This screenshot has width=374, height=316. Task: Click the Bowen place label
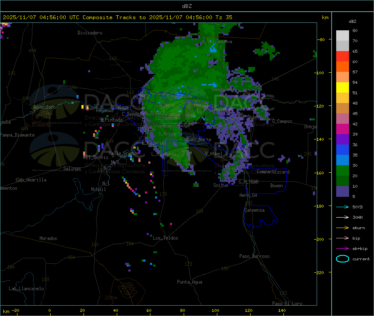click(x=276, y=186)
